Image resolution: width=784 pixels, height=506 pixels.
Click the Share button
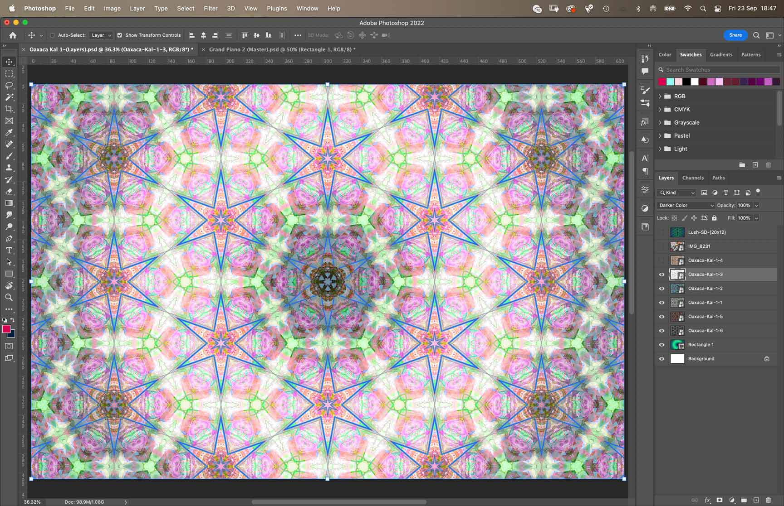[x=735, y=35]
